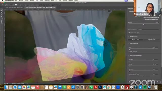The image size is (162, 91).
Task: Enable Previsualización de alta calidad checkbox
Action: pos(144,19)
